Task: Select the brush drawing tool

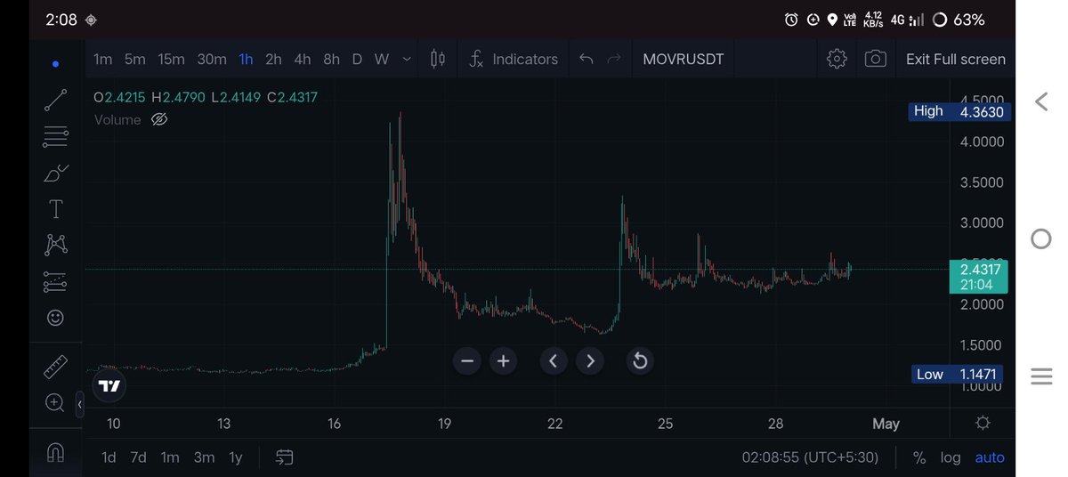Action: pyautogui.click(x=55, y=173)
